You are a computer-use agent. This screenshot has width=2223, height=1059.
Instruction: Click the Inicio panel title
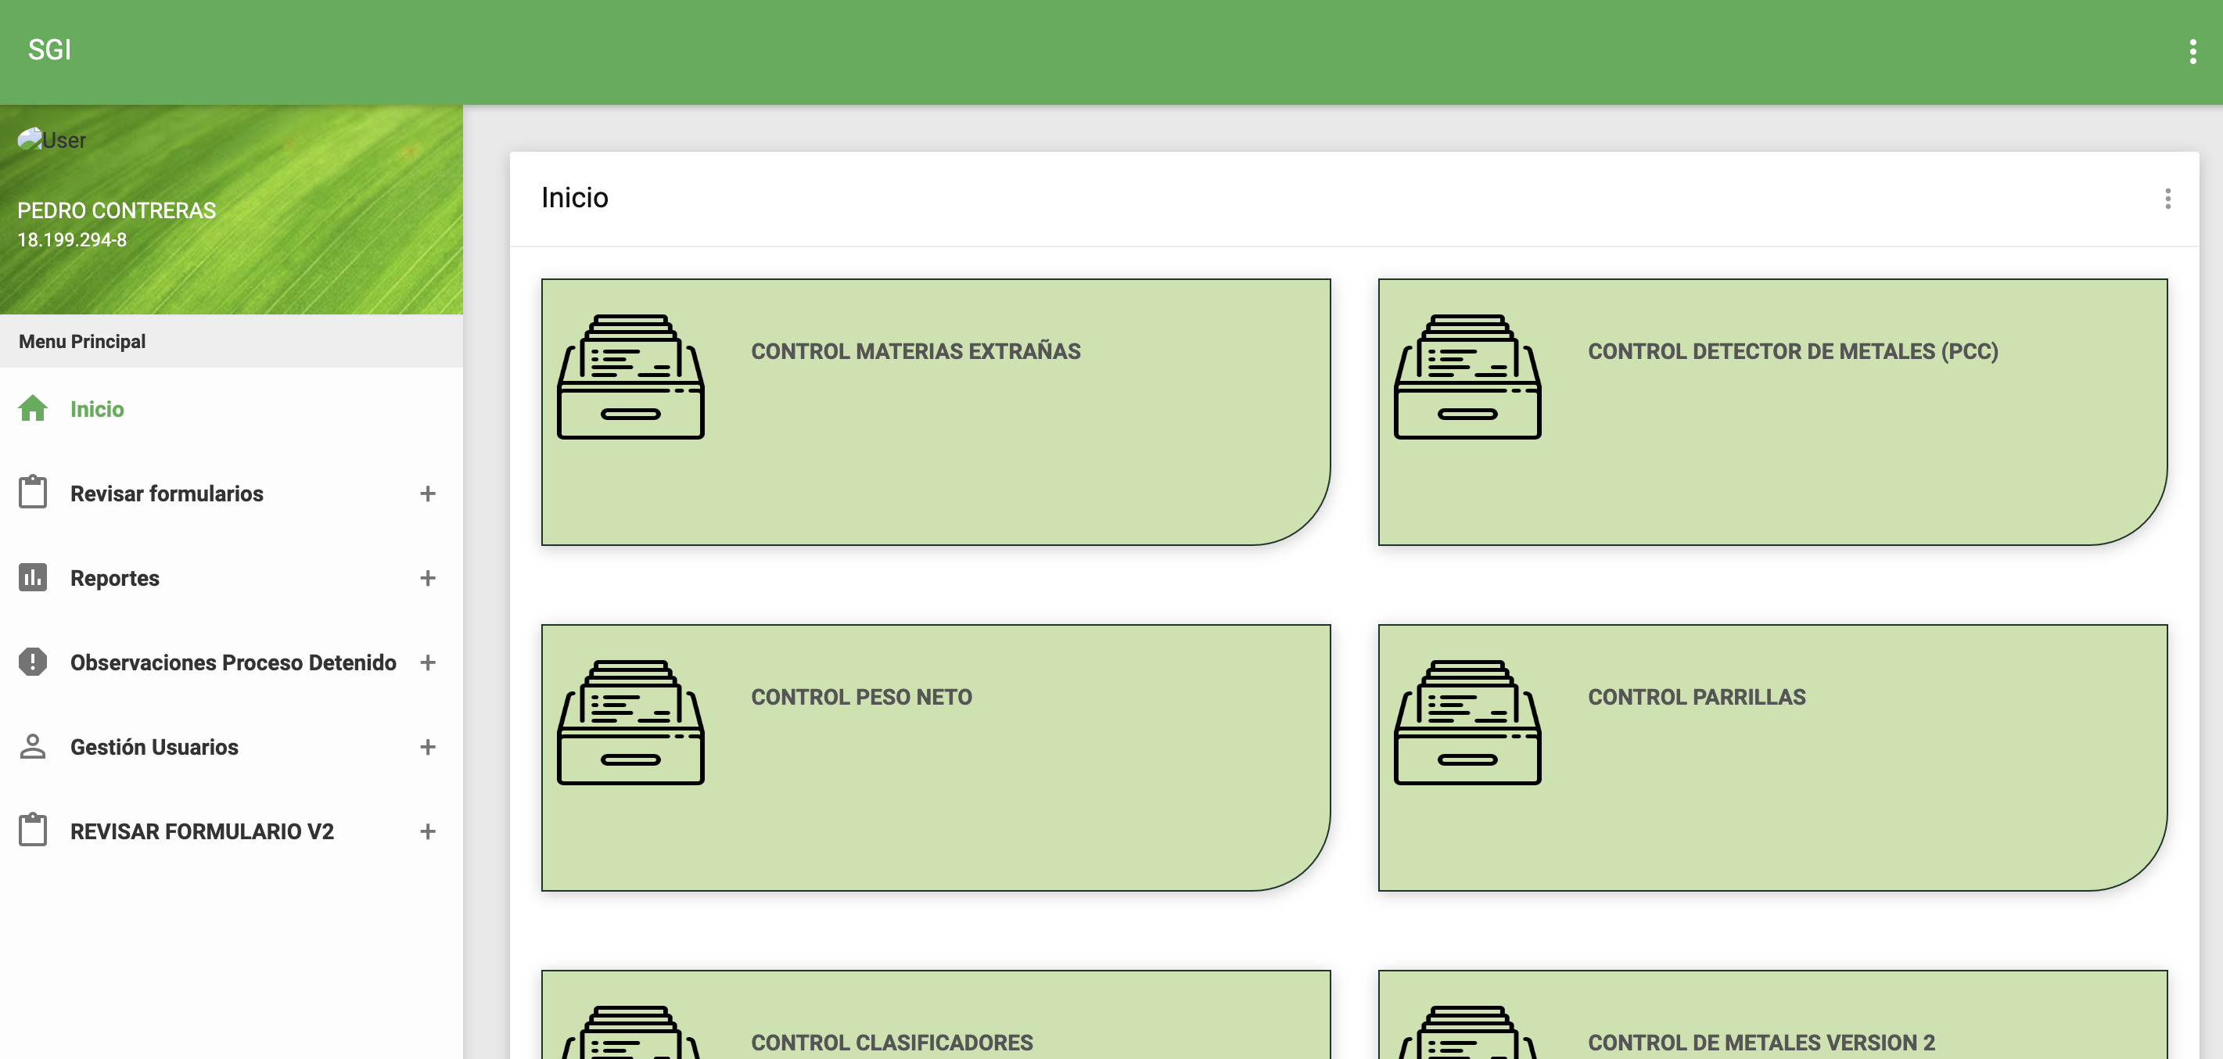[575, 198]
